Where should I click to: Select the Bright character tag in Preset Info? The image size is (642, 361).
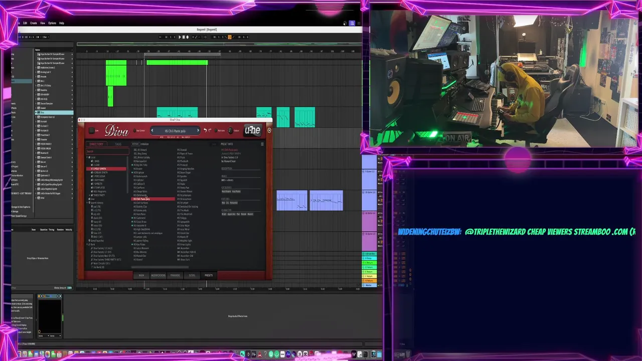pyautogui.click(x=224, y=214)
